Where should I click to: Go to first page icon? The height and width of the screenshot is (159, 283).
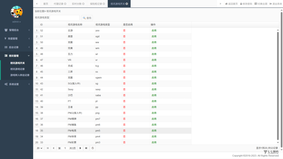[48, 148]
